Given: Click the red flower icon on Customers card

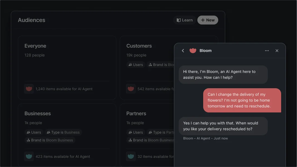Looking at the screenshot, I should [x=131, y=89].
